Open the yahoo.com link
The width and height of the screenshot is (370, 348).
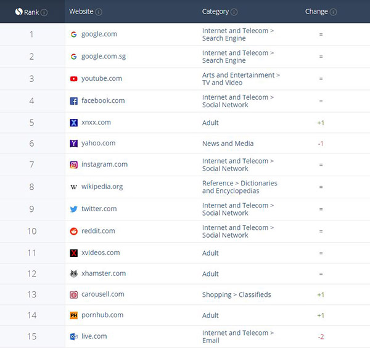(99, 144)
